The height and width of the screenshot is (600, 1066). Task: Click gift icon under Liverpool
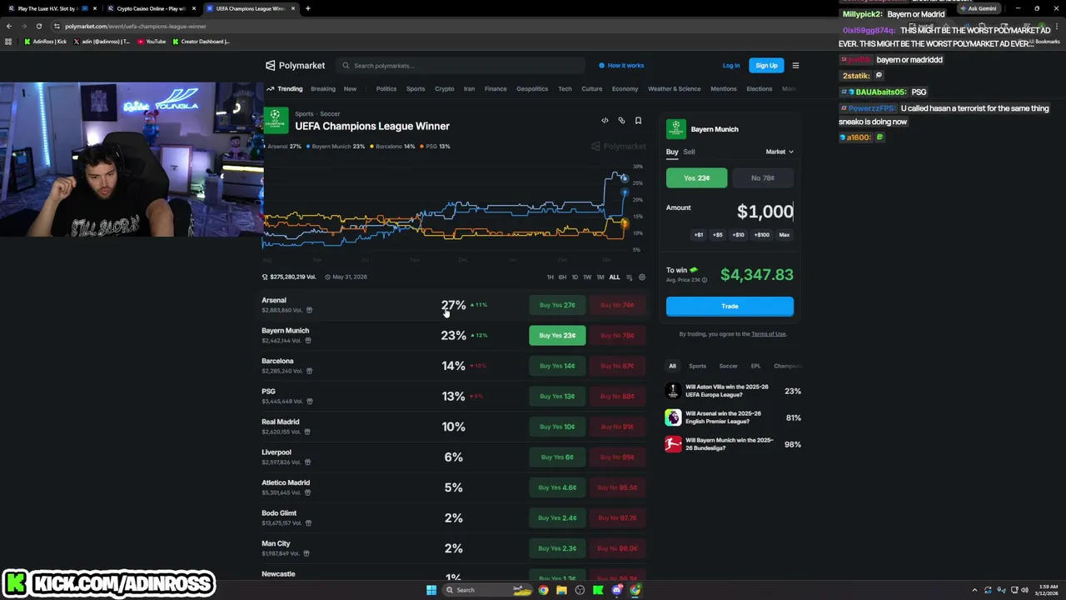(308, 462)
